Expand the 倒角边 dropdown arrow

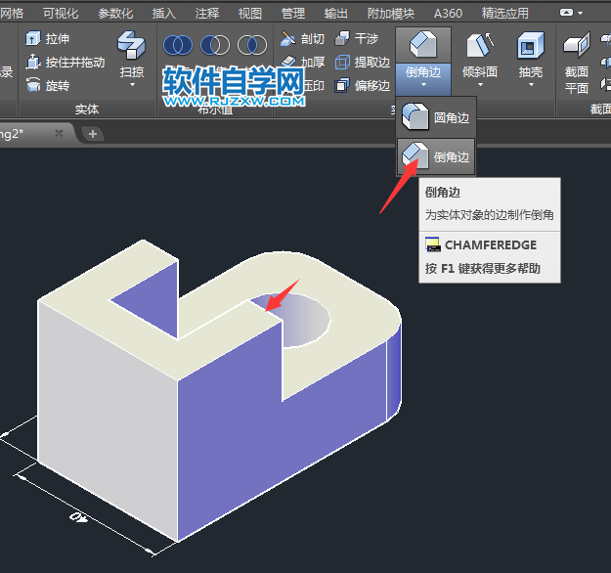click(423, 85)
